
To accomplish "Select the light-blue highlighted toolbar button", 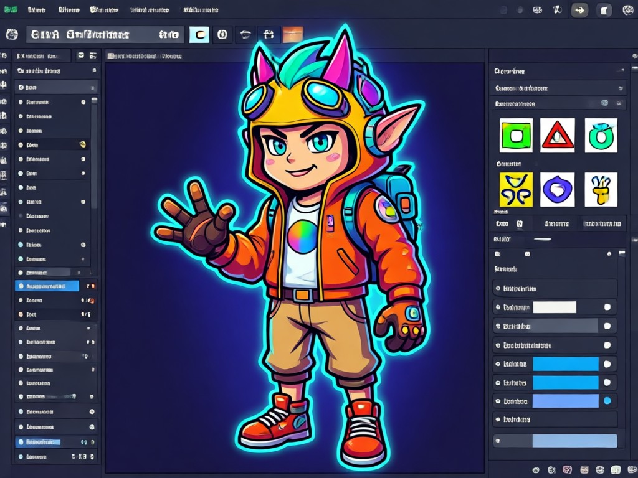I will [x=199, y=35].
